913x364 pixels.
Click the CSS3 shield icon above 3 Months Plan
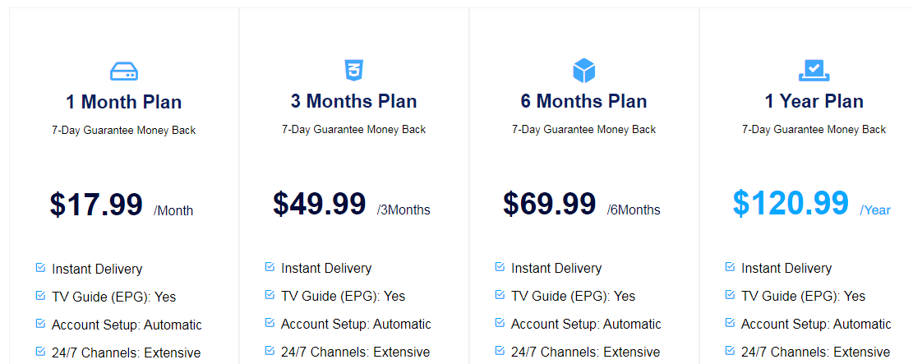(x=353, y=71)
